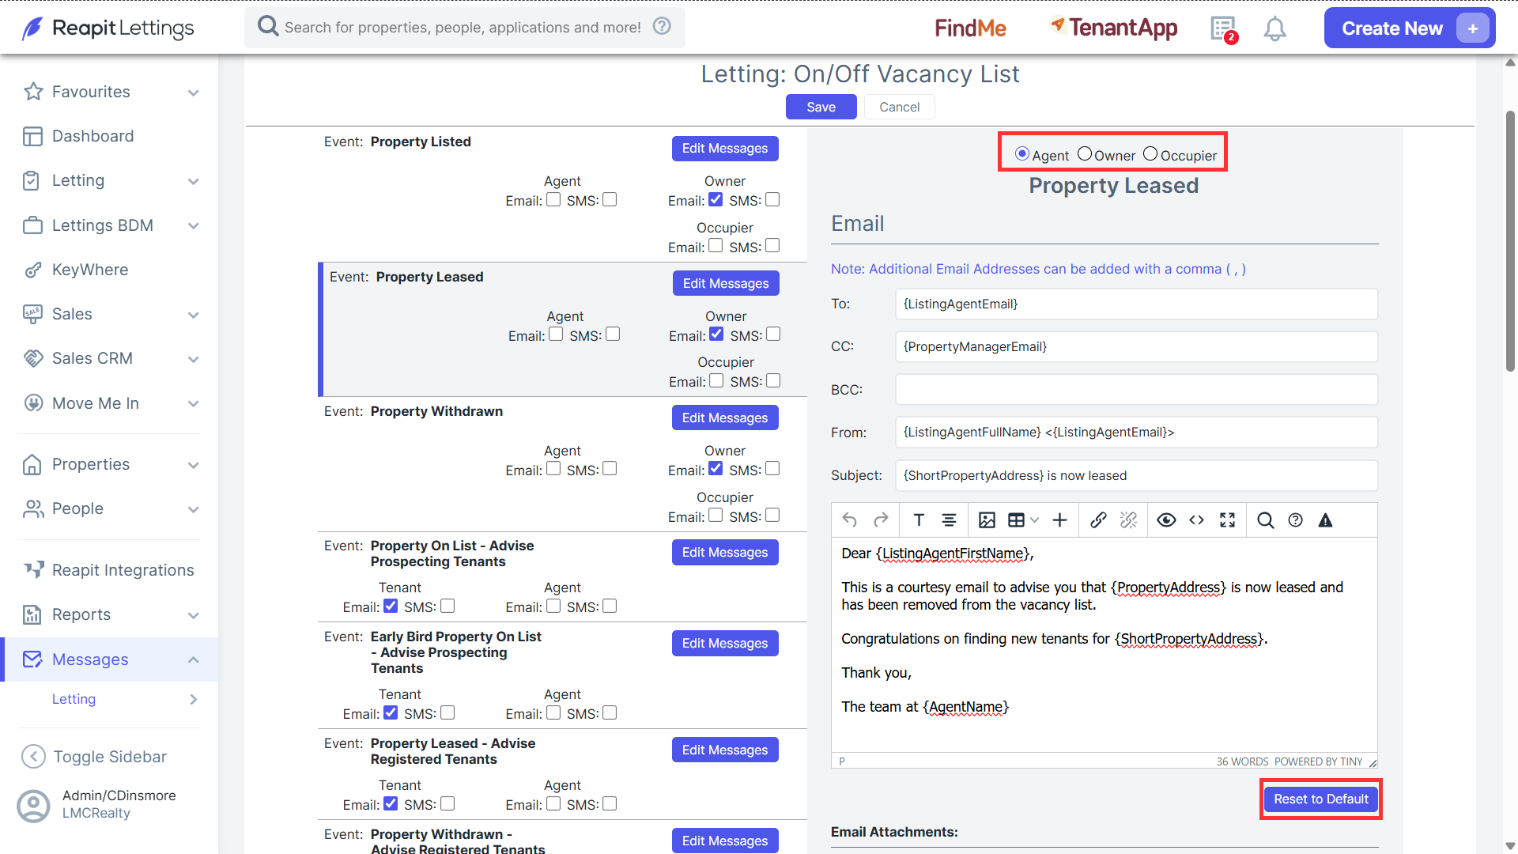Open the task list icon with badge
This screenshot has height=854, width=1518.
[1224, 28]
